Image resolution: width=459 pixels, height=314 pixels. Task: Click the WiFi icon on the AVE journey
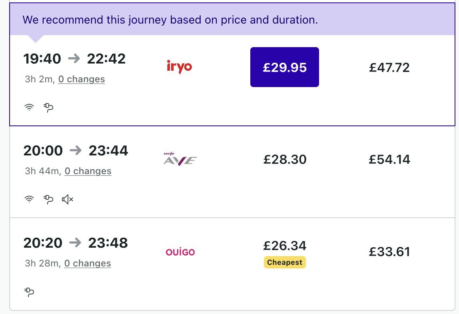[29, 199]
